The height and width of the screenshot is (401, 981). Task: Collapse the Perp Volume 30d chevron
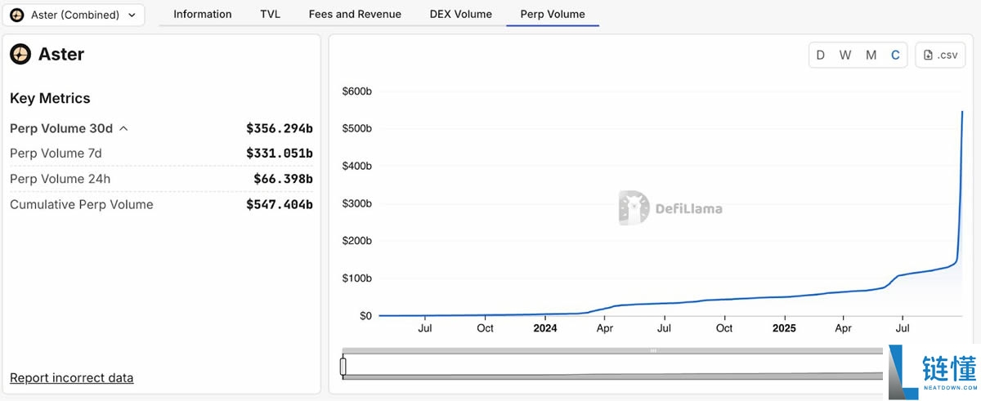point(124,128)
